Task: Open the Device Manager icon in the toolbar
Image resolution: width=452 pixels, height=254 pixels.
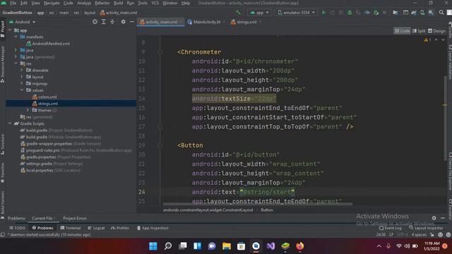Action: click(x=422, y=13)
